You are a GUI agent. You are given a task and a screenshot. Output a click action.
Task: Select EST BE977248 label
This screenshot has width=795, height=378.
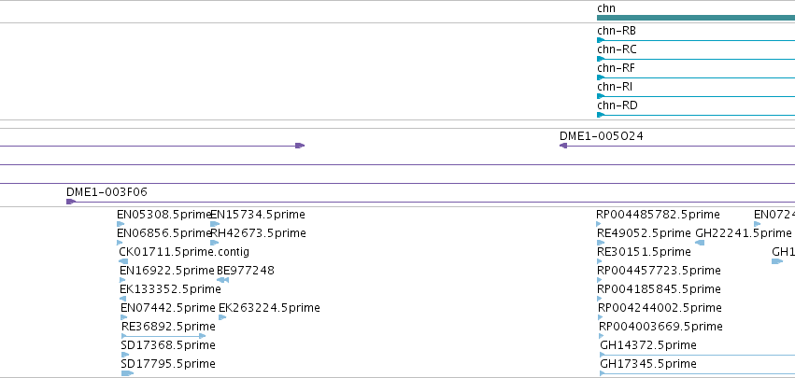246,271
